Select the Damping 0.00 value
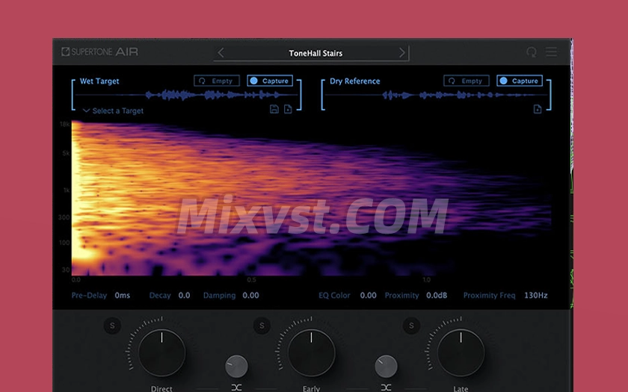Image resolution: width=628 pixels, height=392 pixels. 250,296
